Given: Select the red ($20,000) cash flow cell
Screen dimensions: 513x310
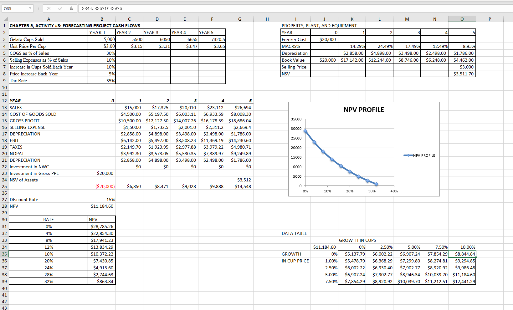Looking at the screenshot, I should point(102,186).
